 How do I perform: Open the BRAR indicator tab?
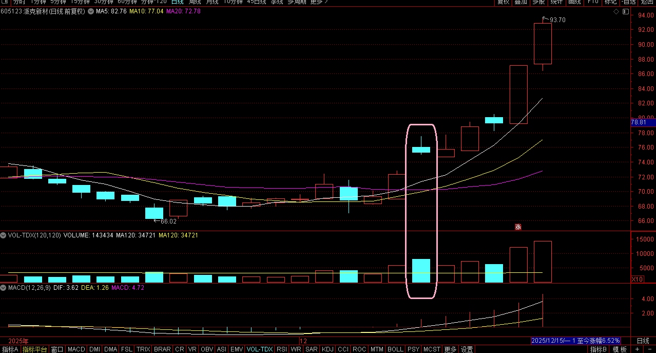point(162,349)
